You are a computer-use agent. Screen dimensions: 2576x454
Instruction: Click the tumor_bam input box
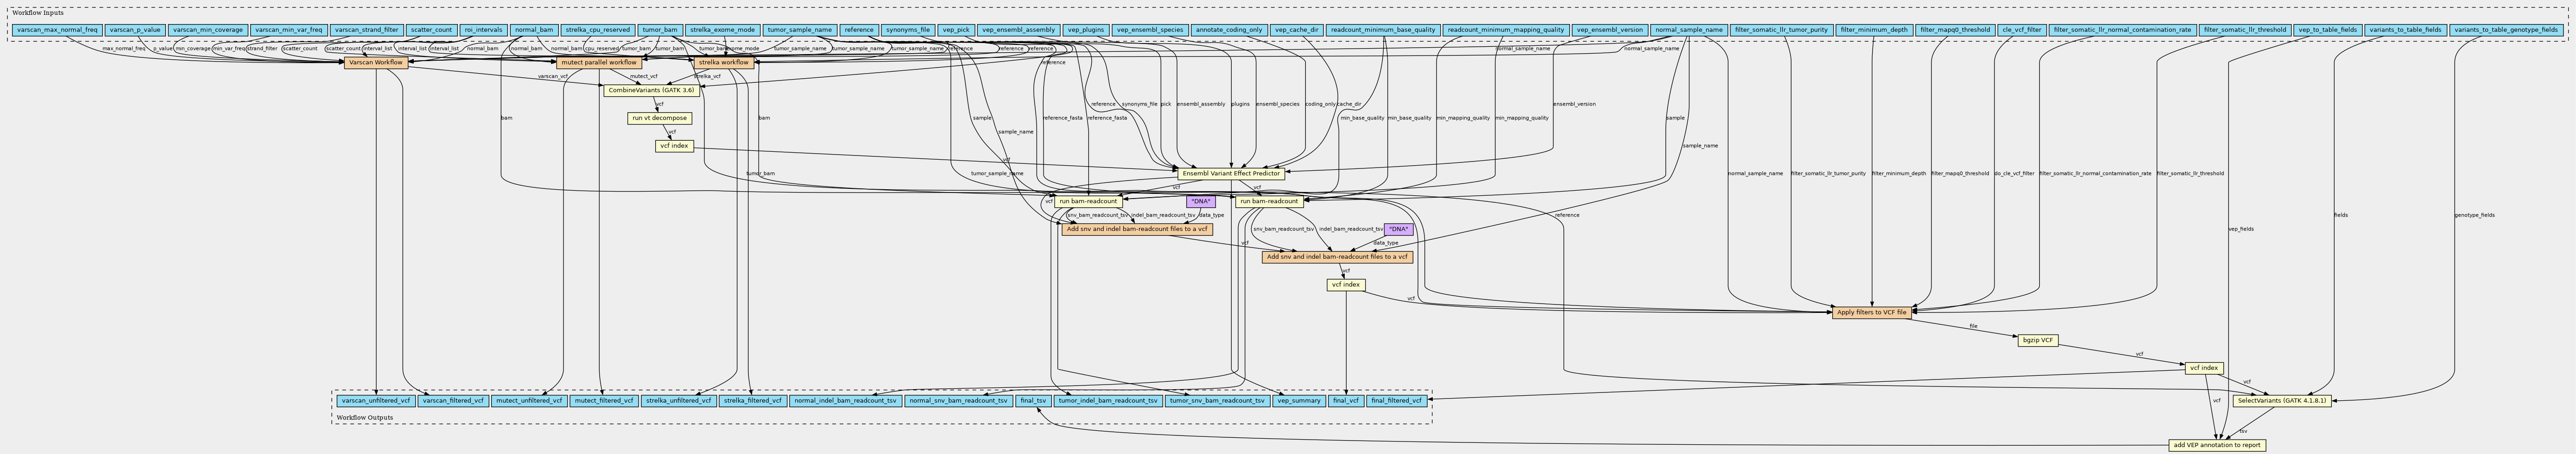(660, 30)
